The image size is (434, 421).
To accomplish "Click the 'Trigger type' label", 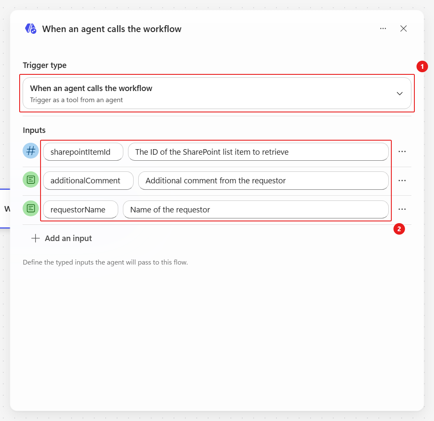I will point(44,65).
